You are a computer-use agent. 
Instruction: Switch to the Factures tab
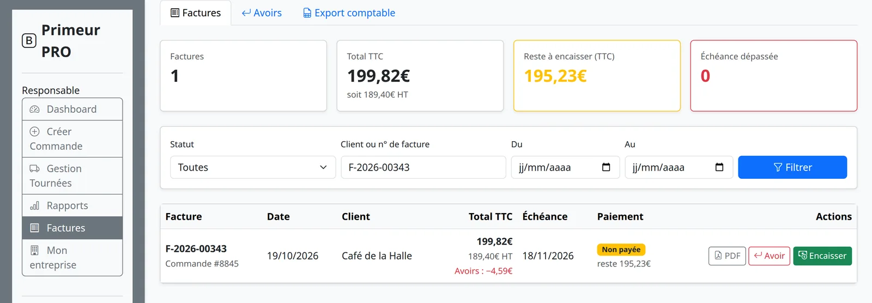click(x=196, y=13)
